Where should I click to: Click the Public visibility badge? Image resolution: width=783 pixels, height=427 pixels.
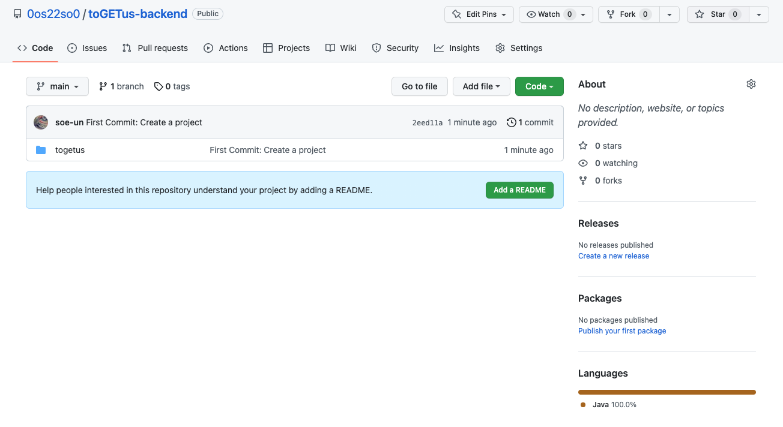click(x=208, y=14)
